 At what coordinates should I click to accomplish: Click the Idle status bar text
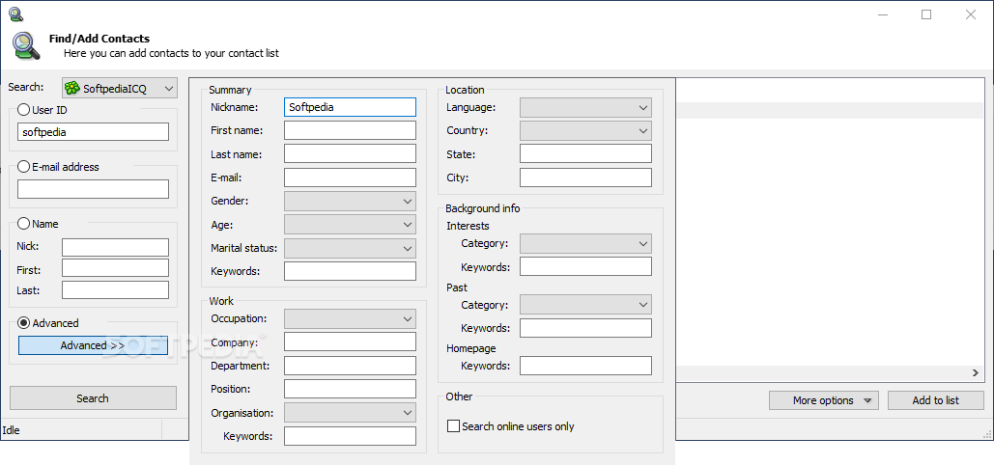point(11,430)
